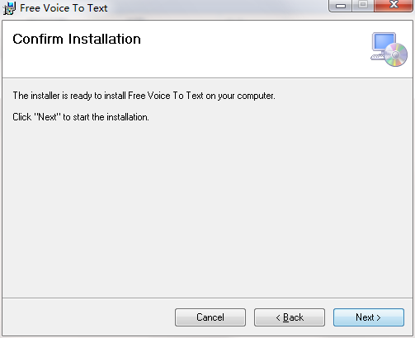Click the computer and CD setup graphic
This screenshot has width=415, height=338.
pos(389,49)
